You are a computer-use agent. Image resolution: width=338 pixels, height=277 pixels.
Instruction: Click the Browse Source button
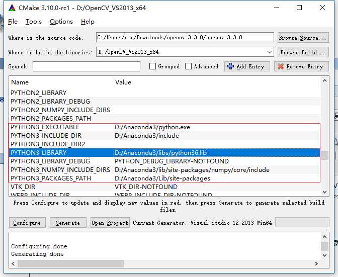[x=303, y=38]
